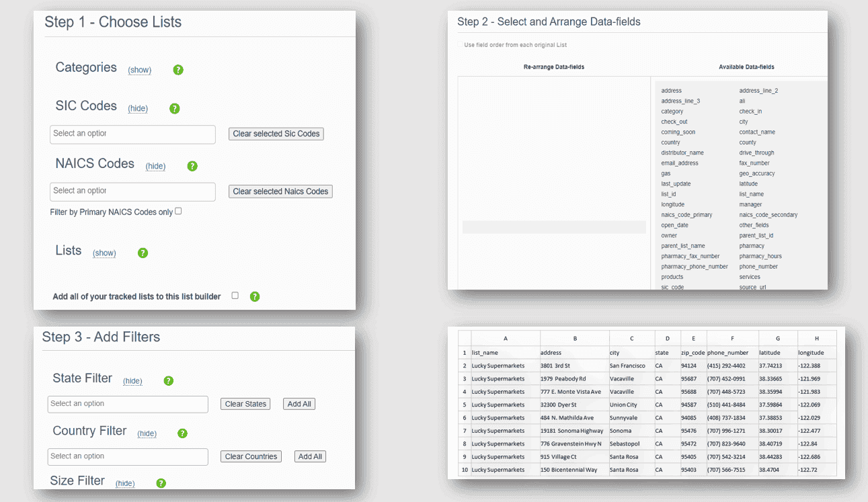Click the help icon next to Lists
The width and height of the screenshot is (868, 502).
(143, 253)
